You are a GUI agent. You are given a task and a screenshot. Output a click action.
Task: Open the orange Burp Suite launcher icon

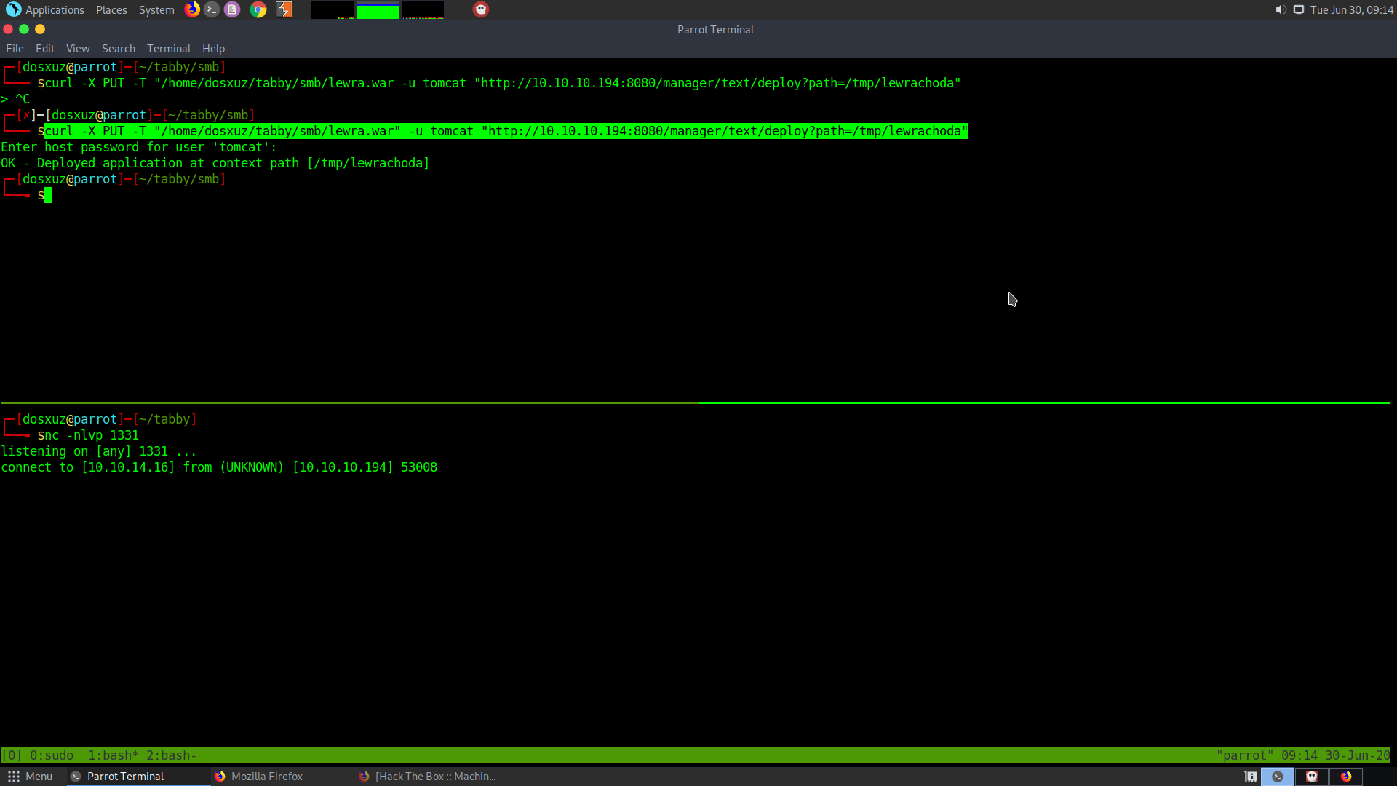284,9
